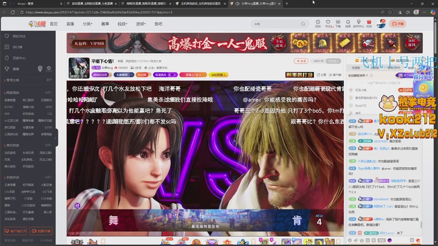Expand 全部 next to 单机热游 section

48,145
